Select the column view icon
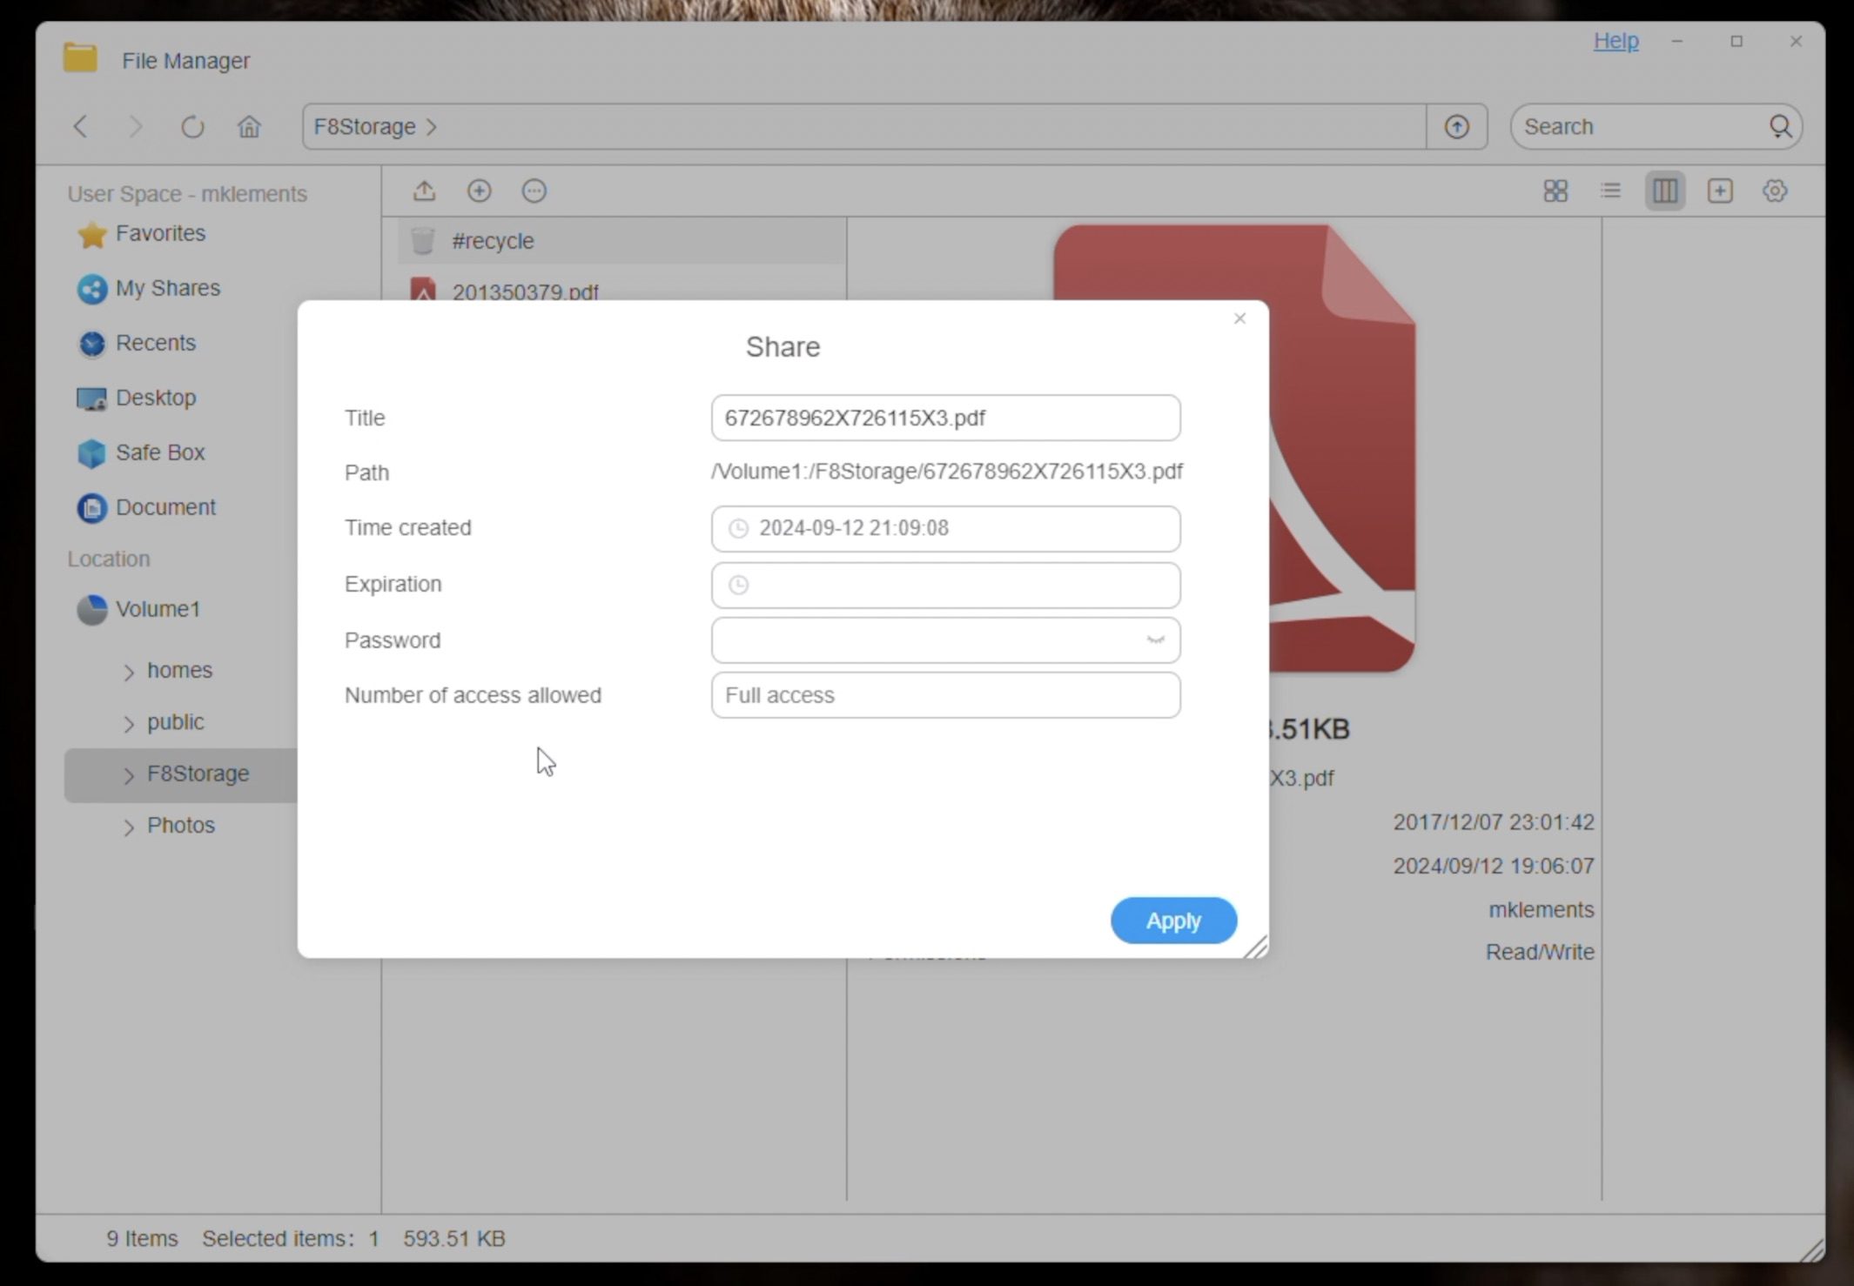Viewport: 1854px width, 1286px height. (1664, 191)
